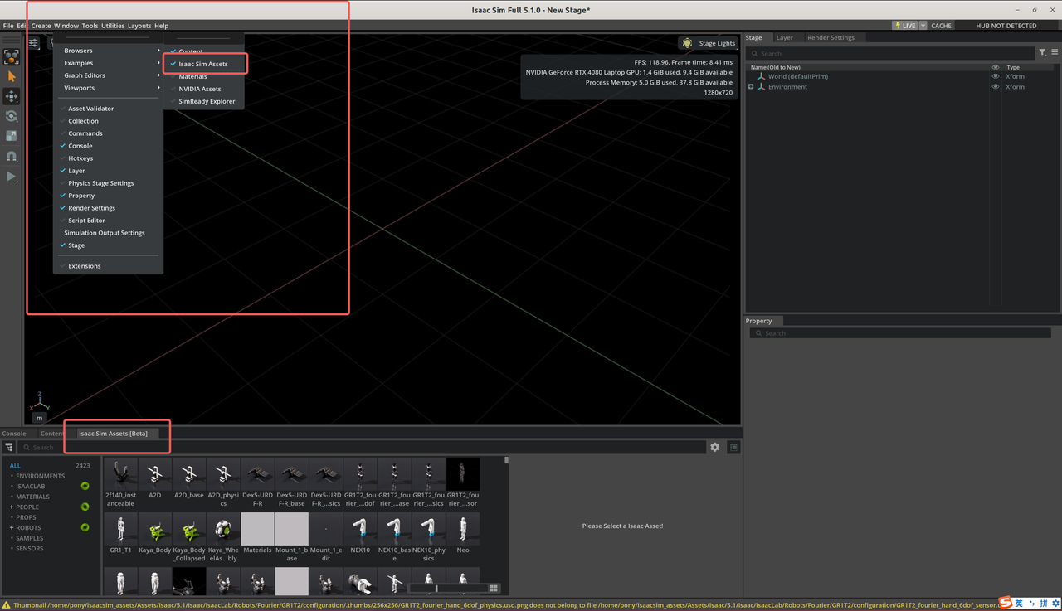Open the Tools menu
The height and width of the screenshot is (611, 1062).
click(90, 26)
